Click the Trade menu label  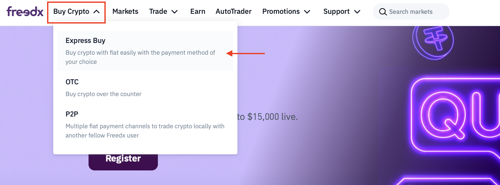158,11
